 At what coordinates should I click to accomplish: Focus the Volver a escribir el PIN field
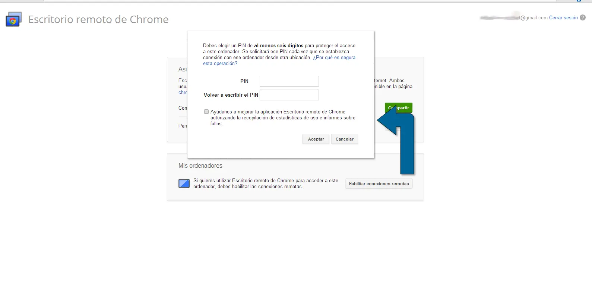coord(289,95)
